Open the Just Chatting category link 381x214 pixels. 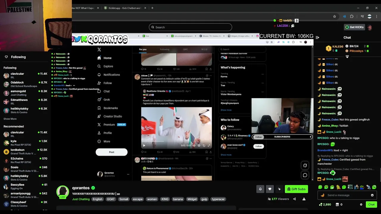coord(81,199)
